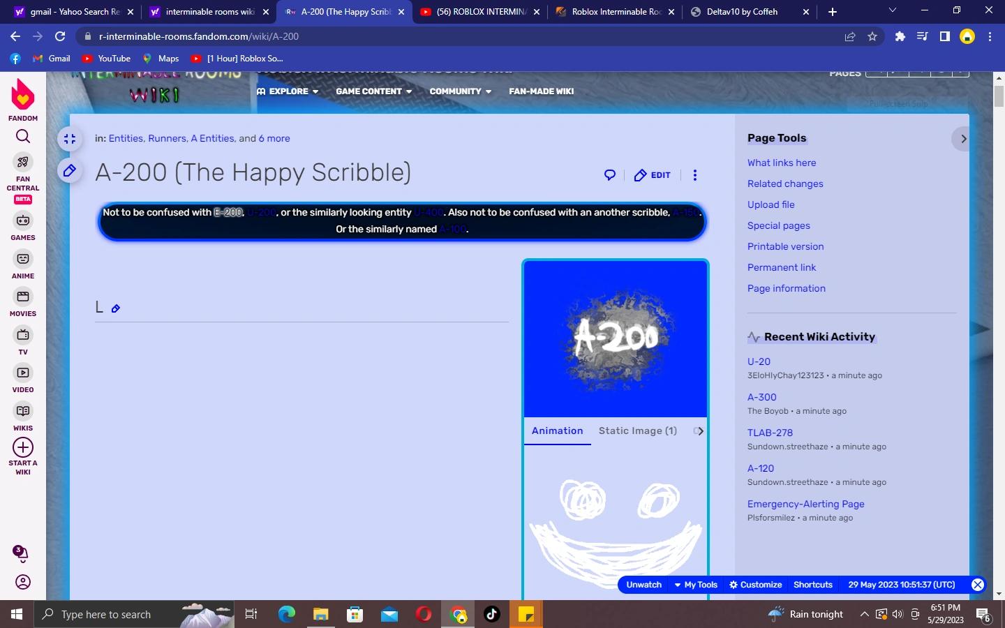Open File Explorer from the taskbar
The height and width of the screenshot is (628, 1005).
pyautogui.click(x=320, y=614)
